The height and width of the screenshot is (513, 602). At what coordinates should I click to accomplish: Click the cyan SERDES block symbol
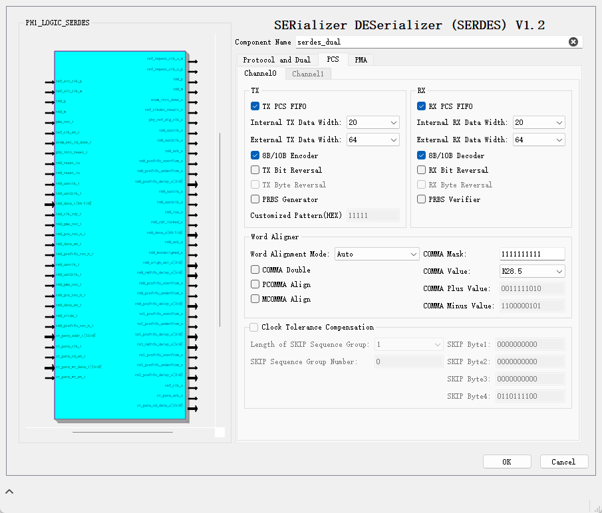120,235
